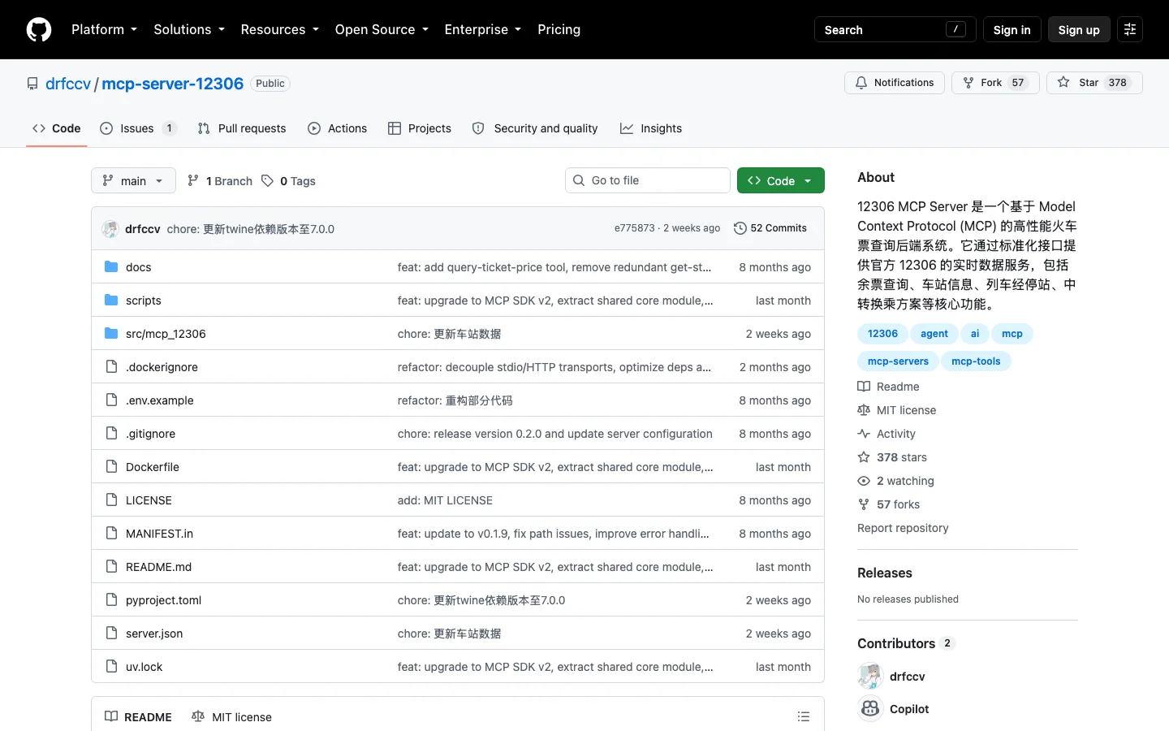Viewport: 1169px width, 731px height.
Task: View the branch icon next to 1 Branch
Action: (x=193, y=180)
